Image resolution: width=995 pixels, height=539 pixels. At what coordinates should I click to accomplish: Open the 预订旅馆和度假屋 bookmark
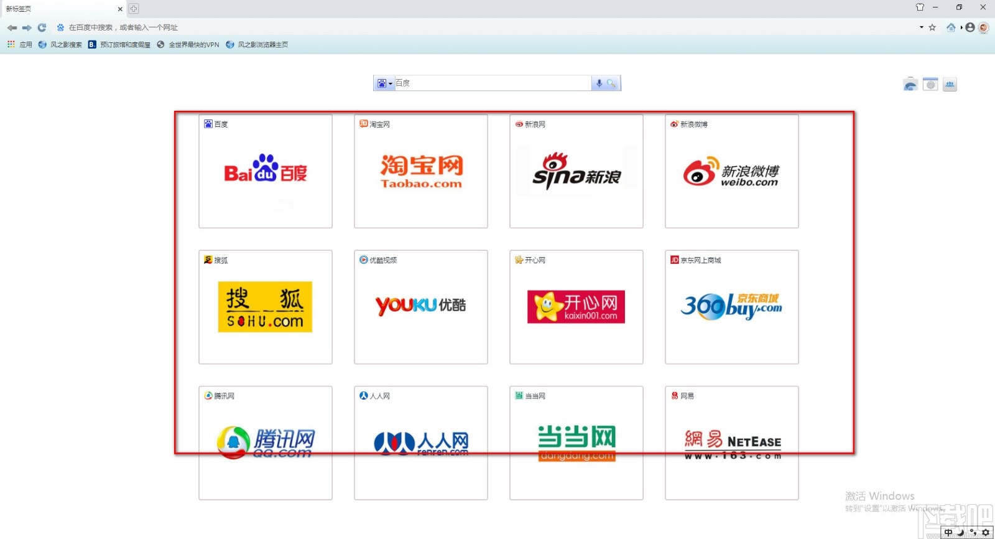tap(119, 45)
